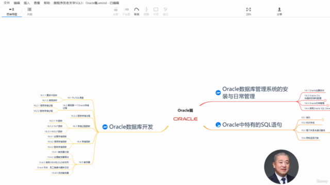Viewport: 330px width, 185px height.
Task: Select subtopic 13.4.1
Action: point(60,152)
